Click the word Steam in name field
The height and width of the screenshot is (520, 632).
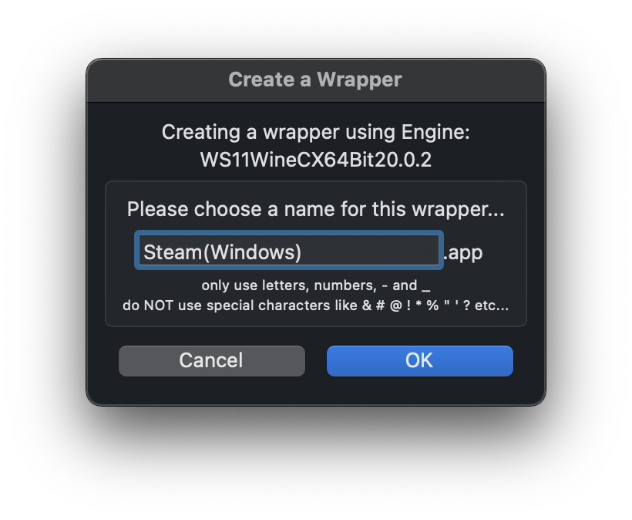(173, 252)
